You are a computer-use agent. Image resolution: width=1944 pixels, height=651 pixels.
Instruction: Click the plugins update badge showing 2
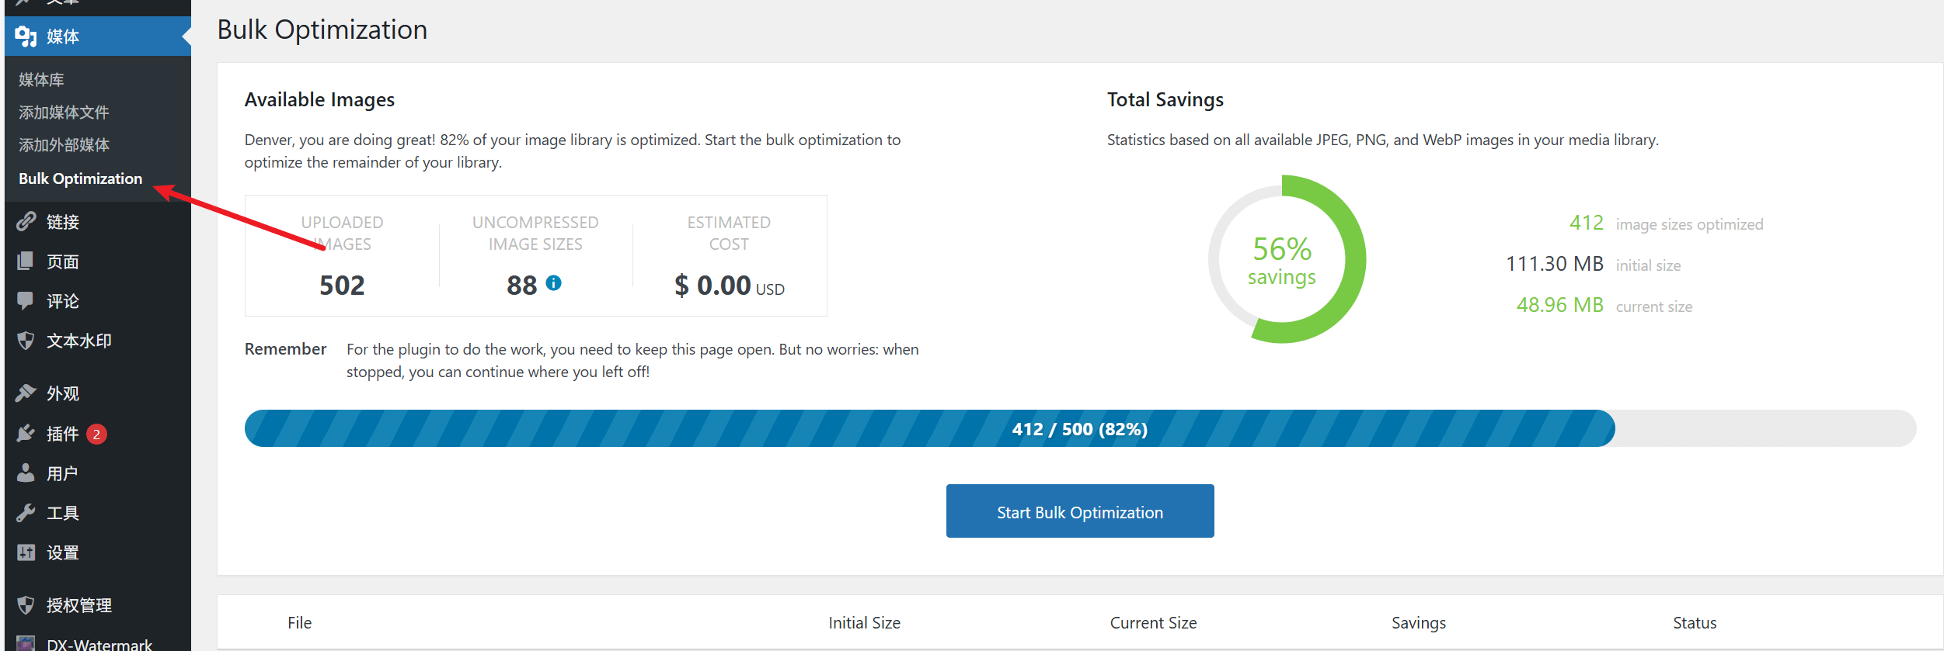(x=96, y=435)
